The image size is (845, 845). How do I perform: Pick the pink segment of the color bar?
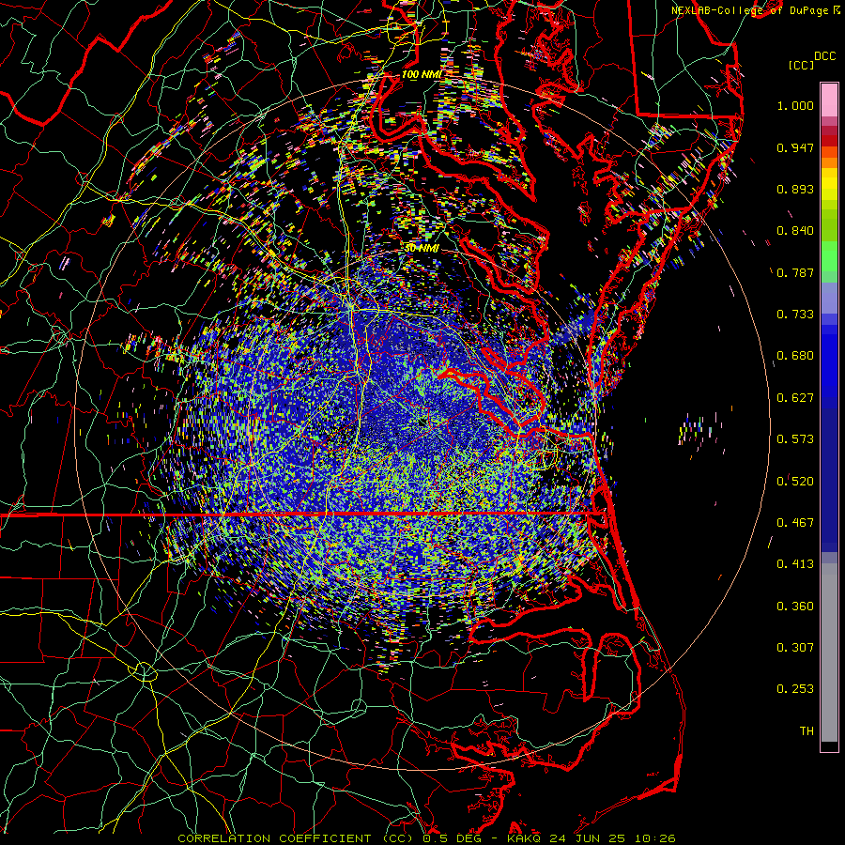829,100
